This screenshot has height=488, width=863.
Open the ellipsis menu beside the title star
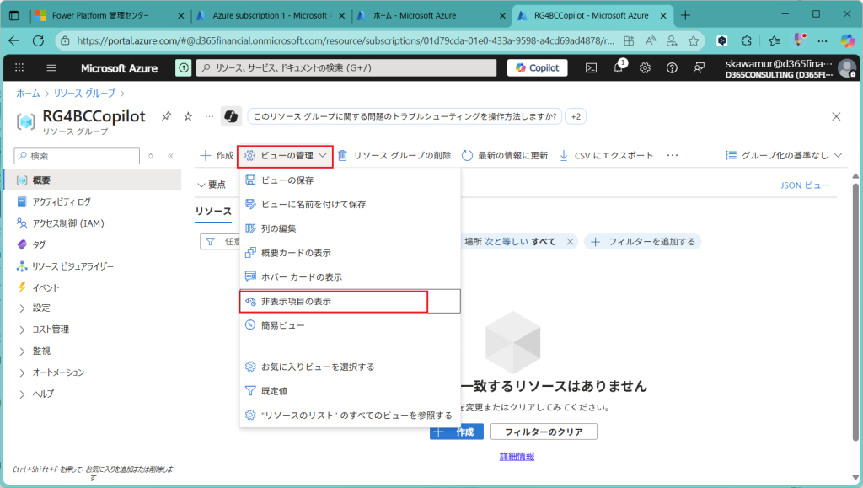pyautogui.click(x=210, y=116)
